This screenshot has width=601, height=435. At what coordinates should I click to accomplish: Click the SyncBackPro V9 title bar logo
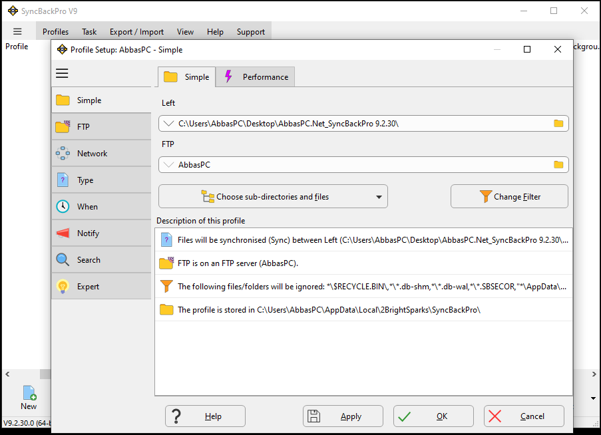(13, 11)
